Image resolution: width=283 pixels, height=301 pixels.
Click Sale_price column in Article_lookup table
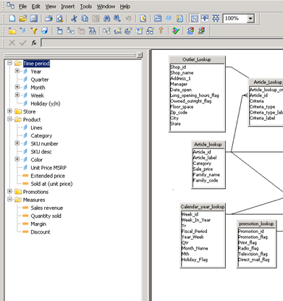(x=203, y=169)
